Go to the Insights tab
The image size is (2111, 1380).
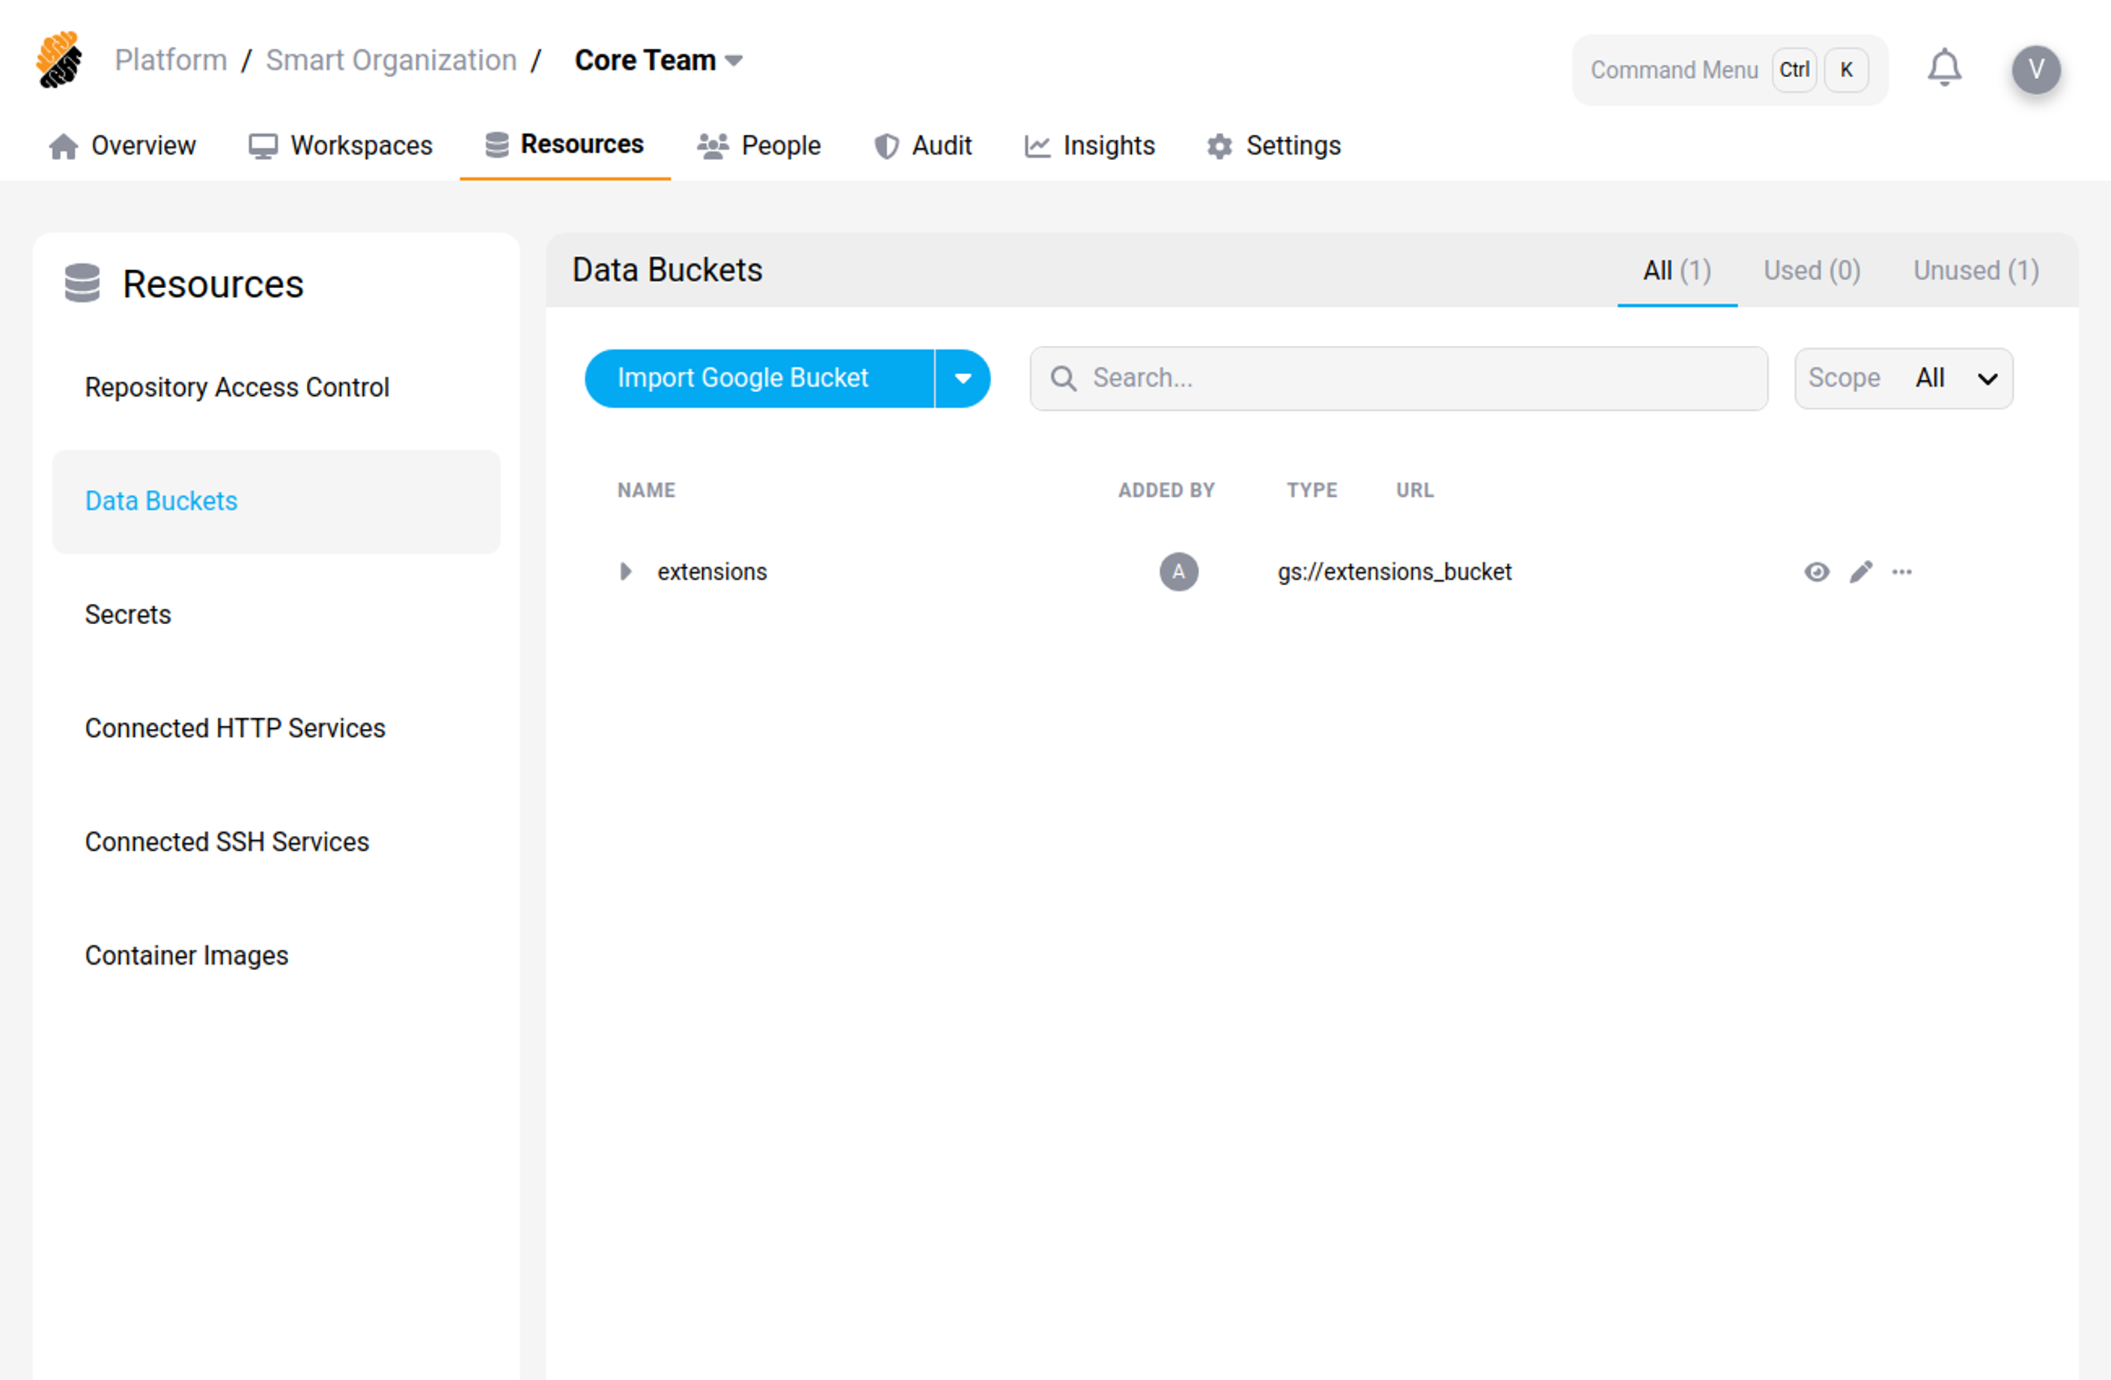click(x=1089, y=145)
